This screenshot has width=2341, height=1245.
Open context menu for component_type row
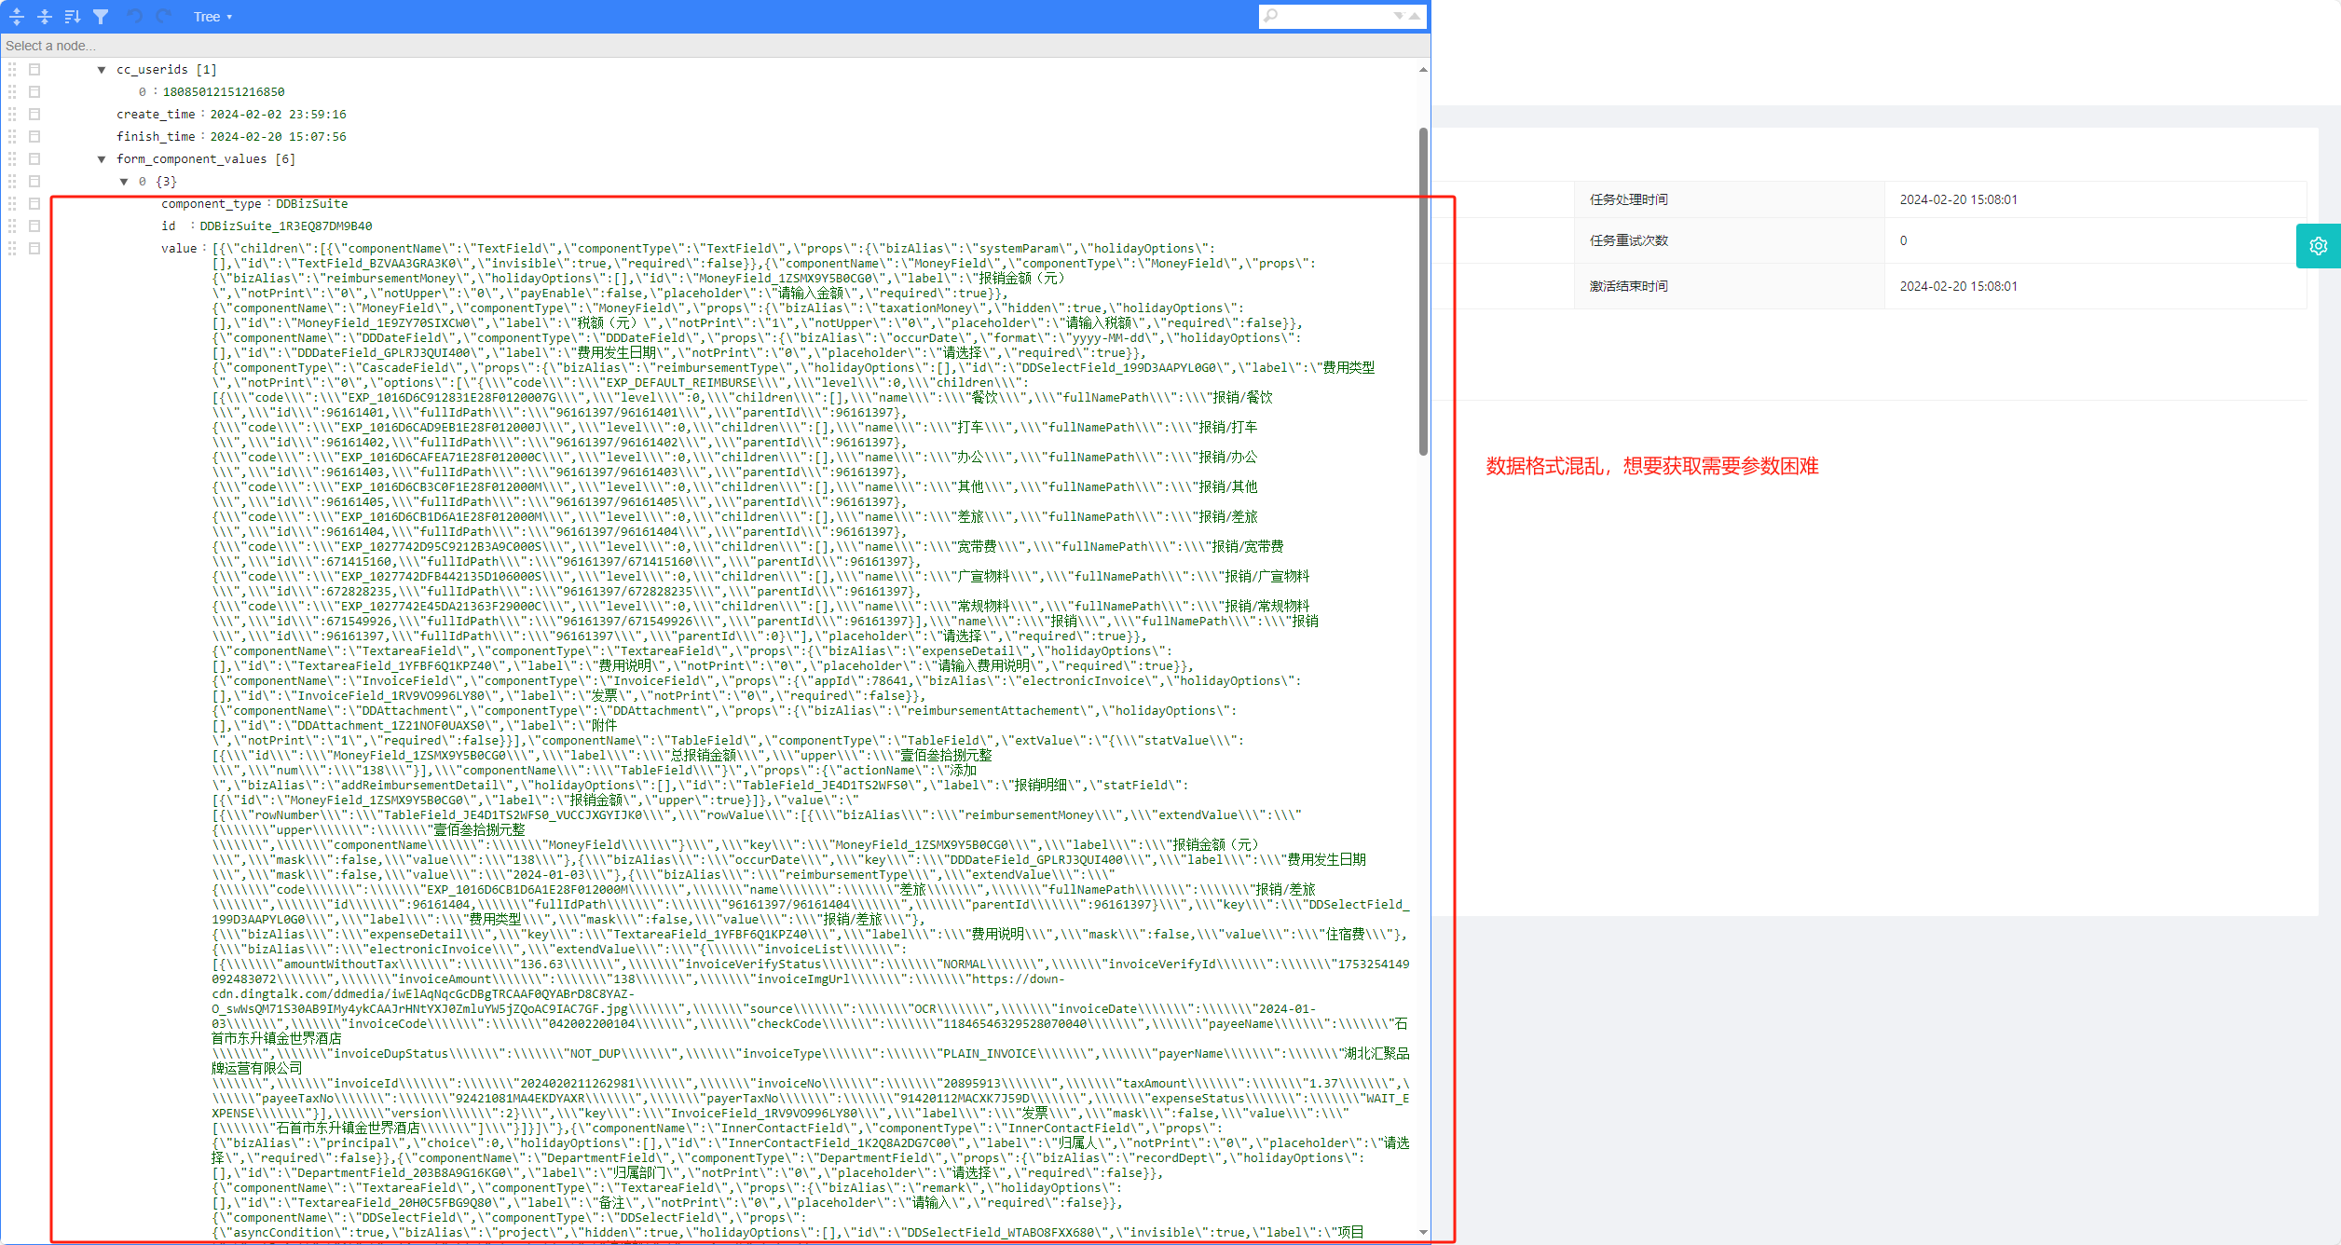tap(34, 204)
